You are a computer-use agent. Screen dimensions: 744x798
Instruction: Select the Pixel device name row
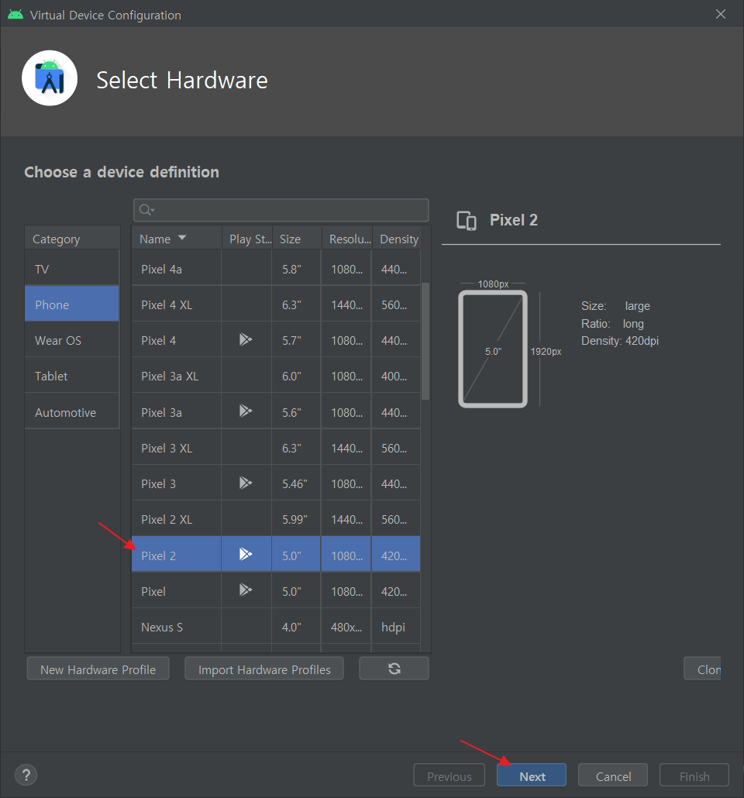(276, 591)
